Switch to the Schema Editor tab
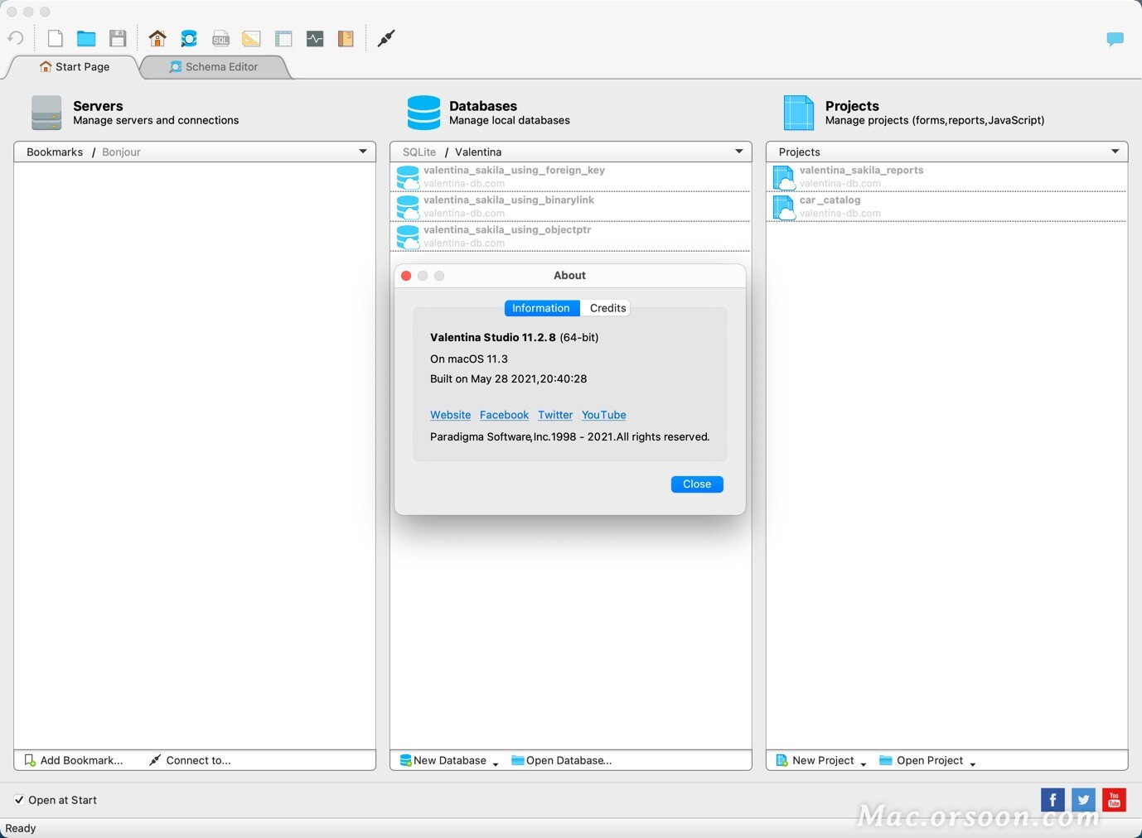The width and height of the screenshot is (1142, 838). pyautogui.click(x=214, y=67)
